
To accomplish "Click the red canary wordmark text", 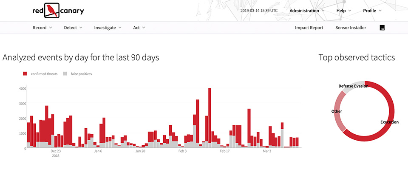I will coord(71,11).
